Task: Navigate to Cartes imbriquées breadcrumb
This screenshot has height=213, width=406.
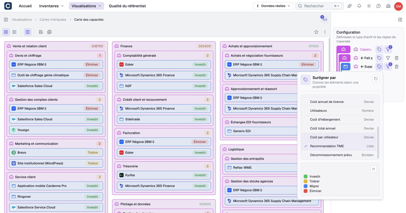Action: (x=53, y=20)
